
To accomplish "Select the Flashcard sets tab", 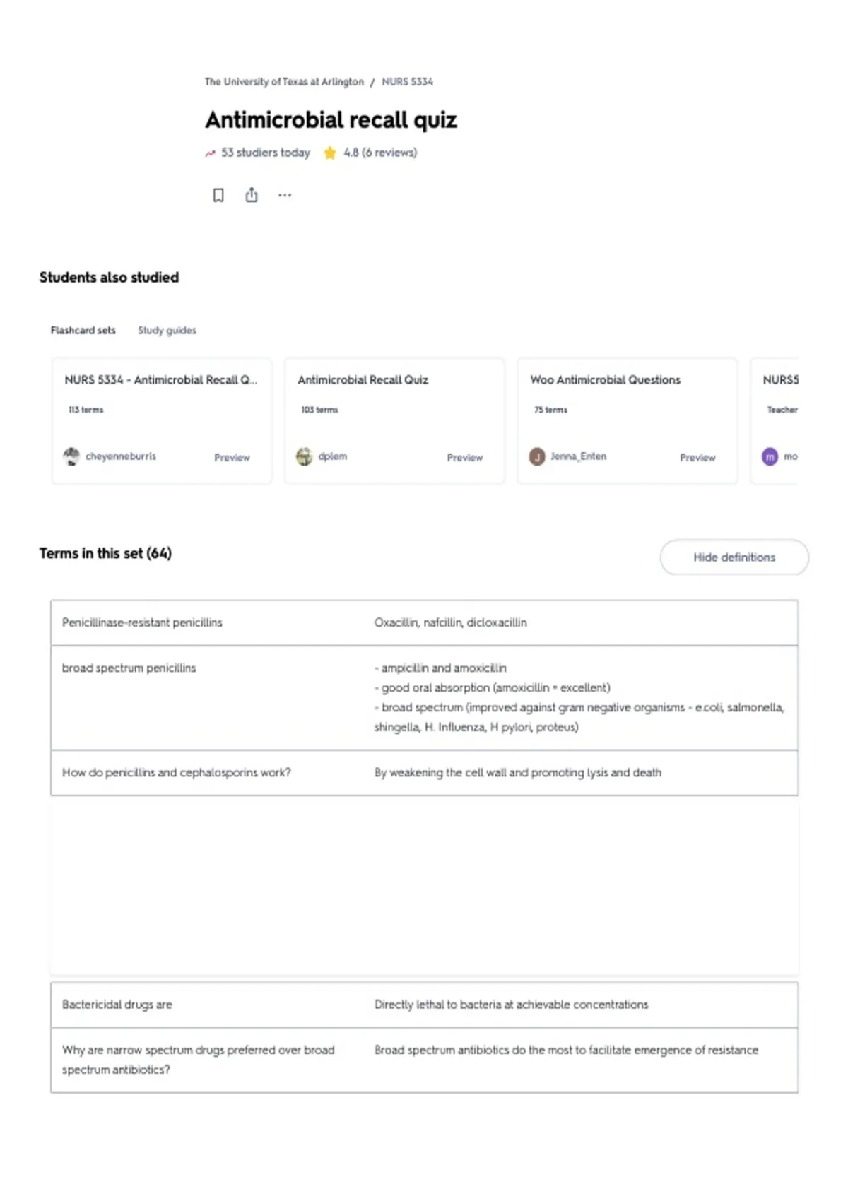I will pos(83,330).
